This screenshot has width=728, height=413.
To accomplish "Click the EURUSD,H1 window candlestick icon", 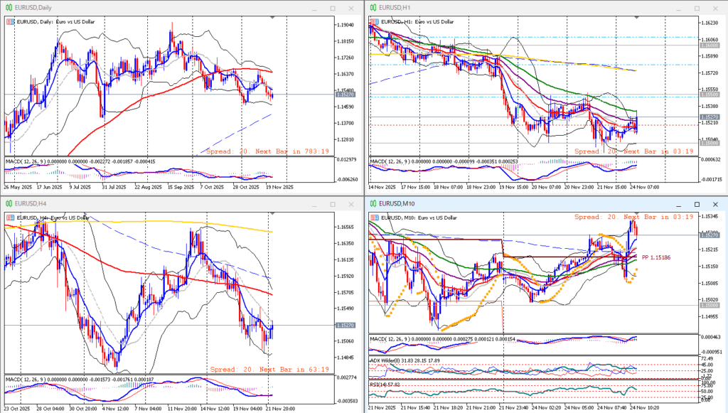I will (x=373, y=8).
